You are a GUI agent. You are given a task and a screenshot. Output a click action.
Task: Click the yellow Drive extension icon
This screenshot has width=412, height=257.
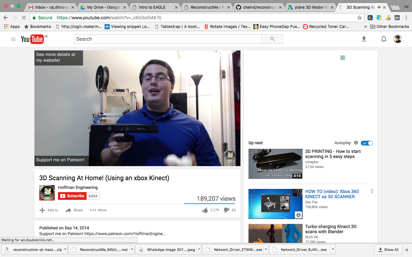(x=388, y=18)
